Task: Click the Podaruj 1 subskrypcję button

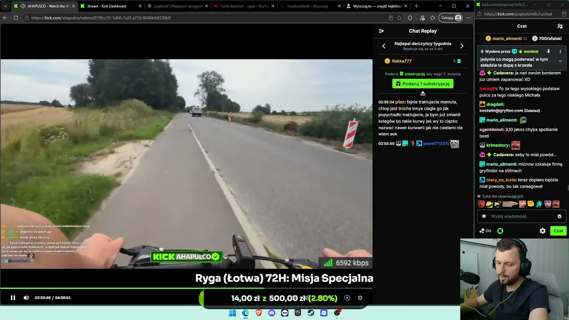Action: pos(423,84)
